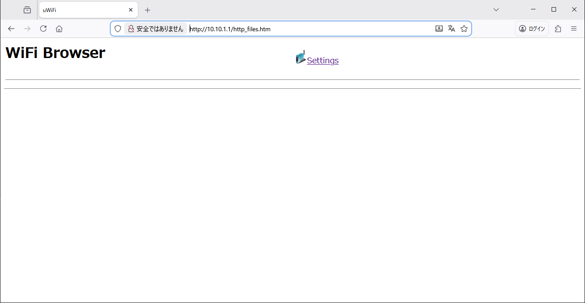Click the router icon beside Settings

pos(301,57)
